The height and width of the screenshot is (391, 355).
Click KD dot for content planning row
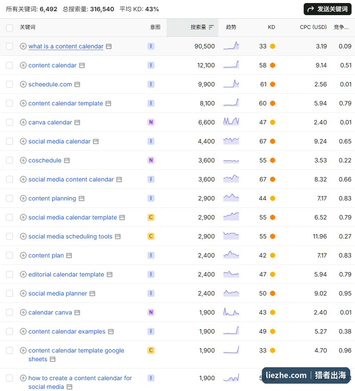click(x=273, y=198)
